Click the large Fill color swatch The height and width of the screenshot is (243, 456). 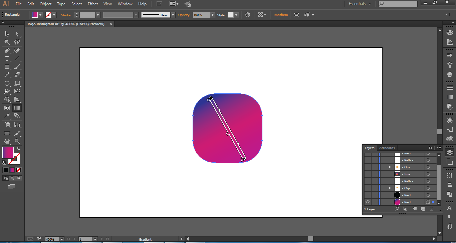point(8,153)
